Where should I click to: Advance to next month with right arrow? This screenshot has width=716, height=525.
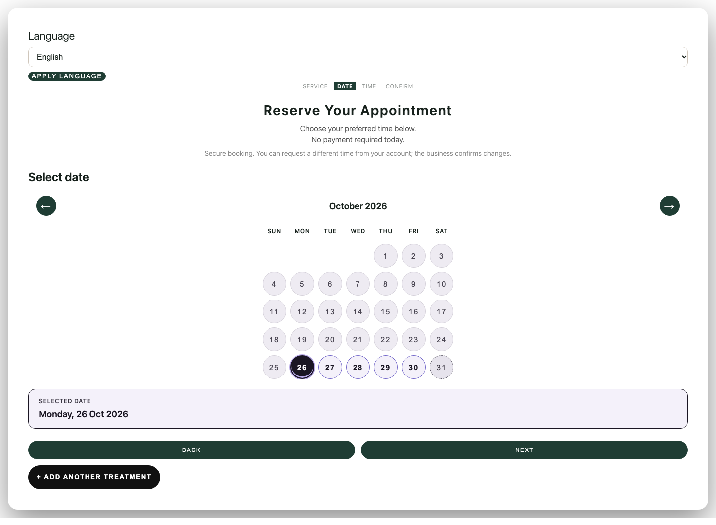tap(670, 206)
